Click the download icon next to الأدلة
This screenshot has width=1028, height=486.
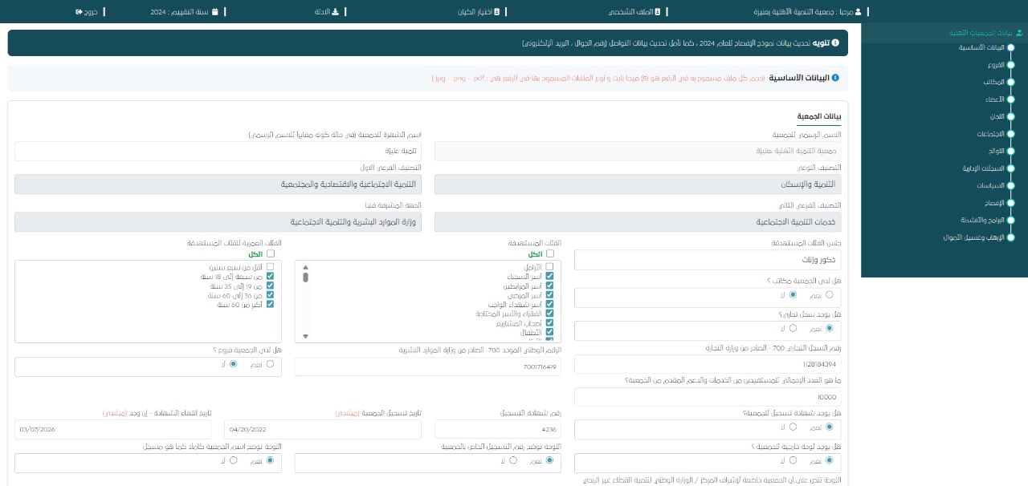click(x=335, y=12)
